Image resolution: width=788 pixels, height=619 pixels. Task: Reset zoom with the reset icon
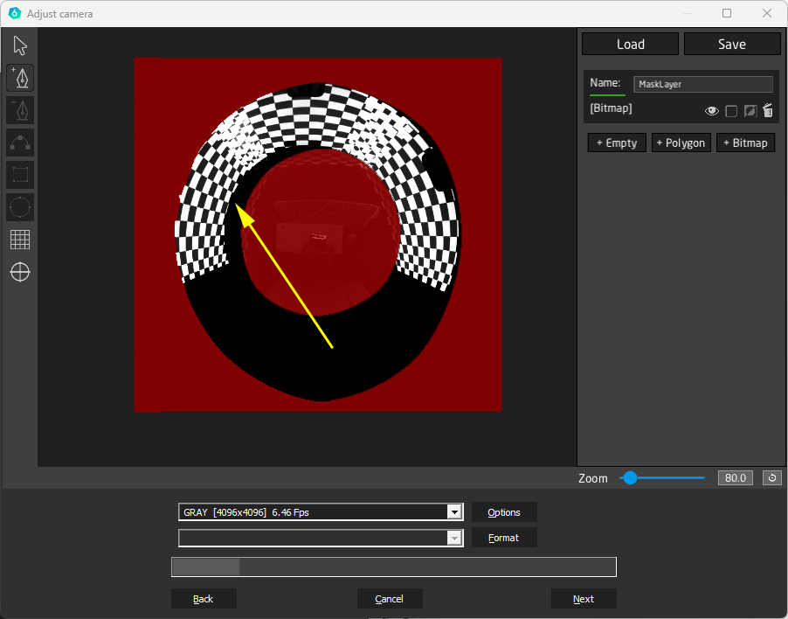[x=771, y=477]
